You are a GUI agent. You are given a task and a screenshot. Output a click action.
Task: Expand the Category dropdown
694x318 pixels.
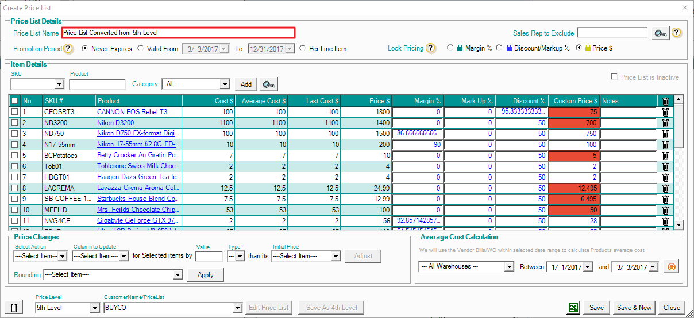[225, 84]
